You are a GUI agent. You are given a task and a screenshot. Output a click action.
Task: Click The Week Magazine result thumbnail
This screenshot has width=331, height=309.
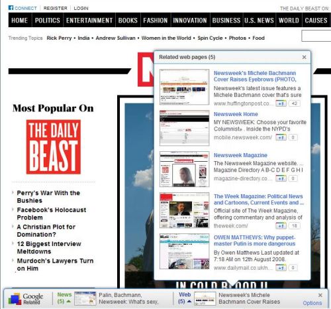pyautogui.click(x=185, y=210)
